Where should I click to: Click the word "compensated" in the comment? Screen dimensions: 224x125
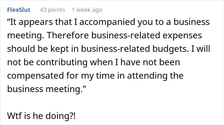click(36, 76)
